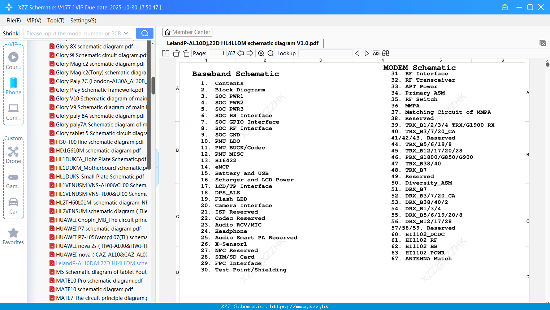The width and height of the screenshot is (550, 310).
Task: Zoom in on the PDF
Action: tap(261, 53)
